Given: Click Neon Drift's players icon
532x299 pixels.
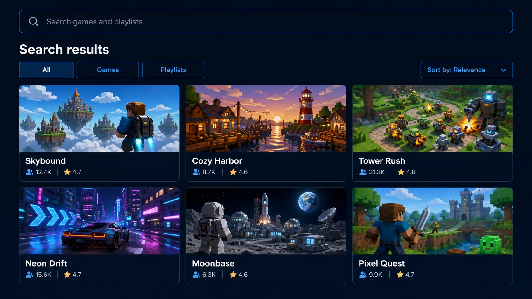Looking at the screenshot, I should 29,275.
